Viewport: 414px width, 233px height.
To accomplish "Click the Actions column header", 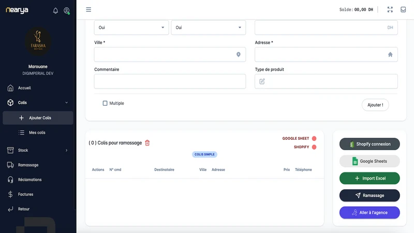I will [98, 170].
